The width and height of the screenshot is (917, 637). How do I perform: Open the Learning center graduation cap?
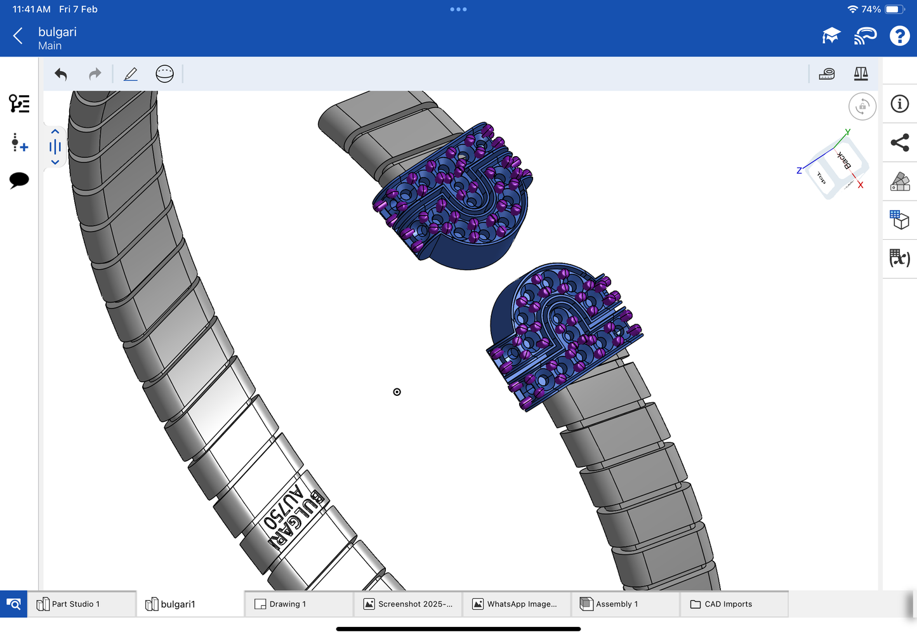[x=831, y=36]
